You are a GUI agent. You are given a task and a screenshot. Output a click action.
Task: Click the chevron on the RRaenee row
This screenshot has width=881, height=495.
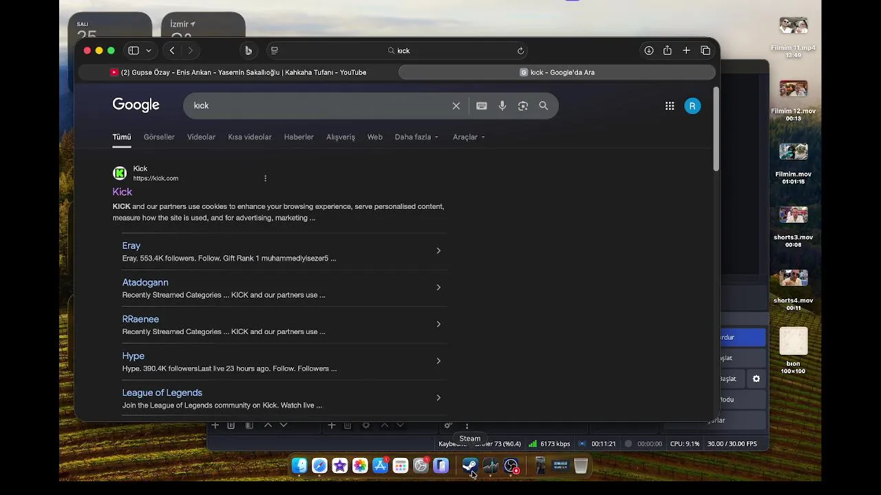438,324
